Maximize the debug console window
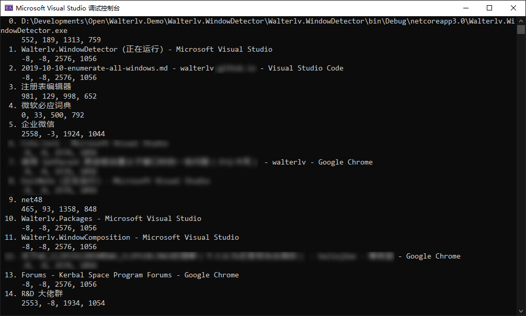 tap(489, 8)
